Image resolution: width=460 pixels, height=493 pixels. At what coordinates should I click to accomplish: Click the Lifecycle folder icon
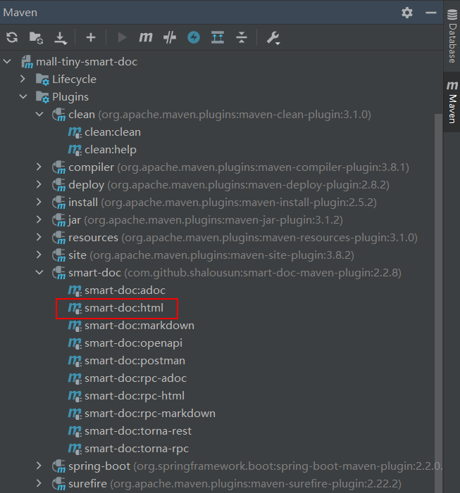[x=42, y=79]
